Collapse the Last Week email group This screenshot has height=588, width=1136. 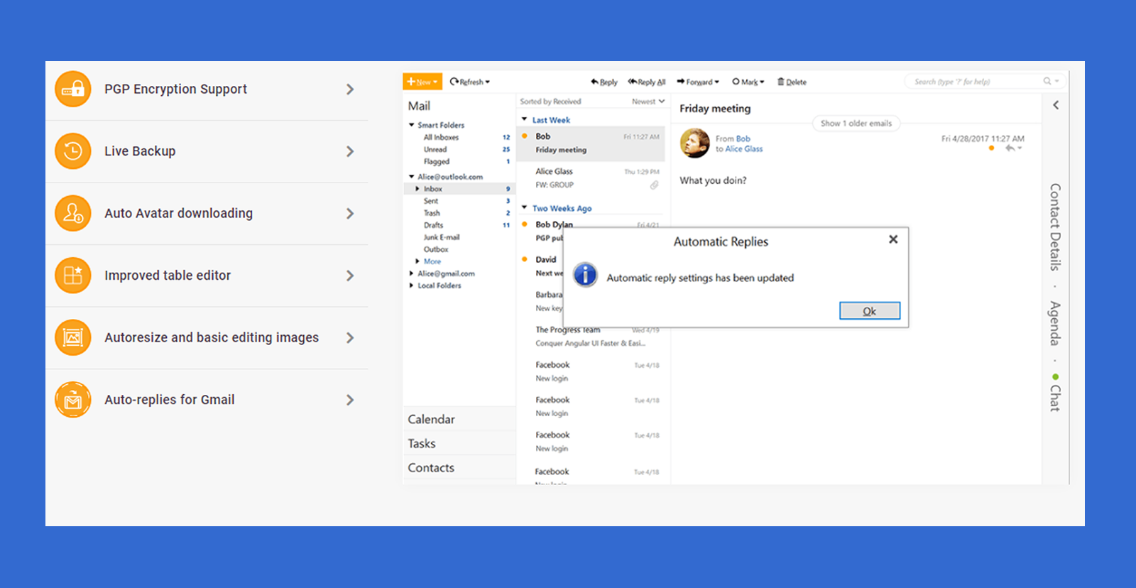pos(525,119)
